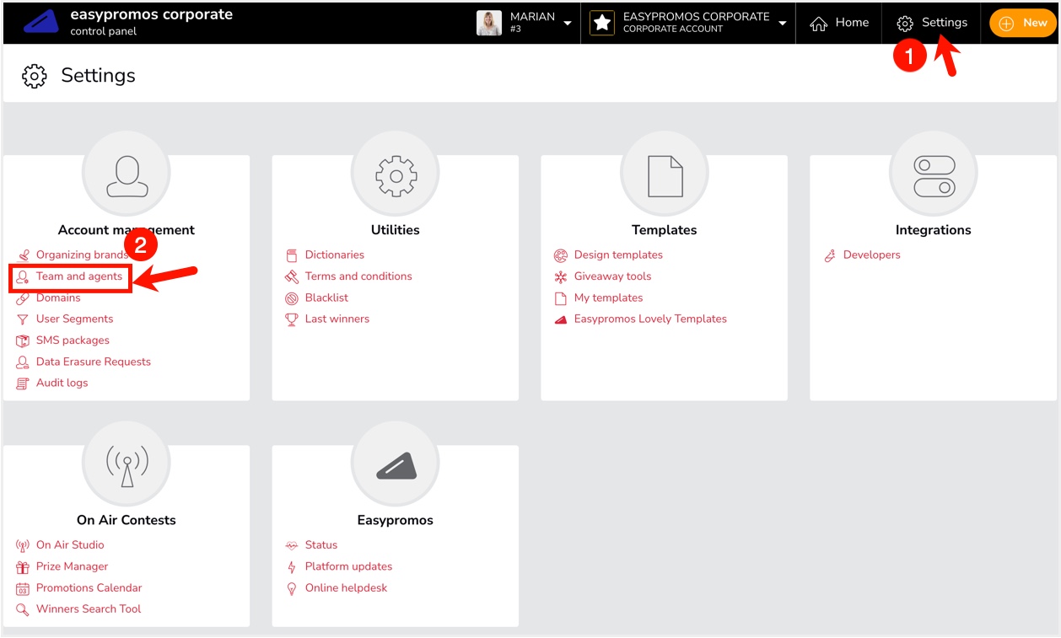Screen dimensions: 1061x638
Task: Open Winners Search Tool link
Action: pyautogui.click(x=89, y=609)
